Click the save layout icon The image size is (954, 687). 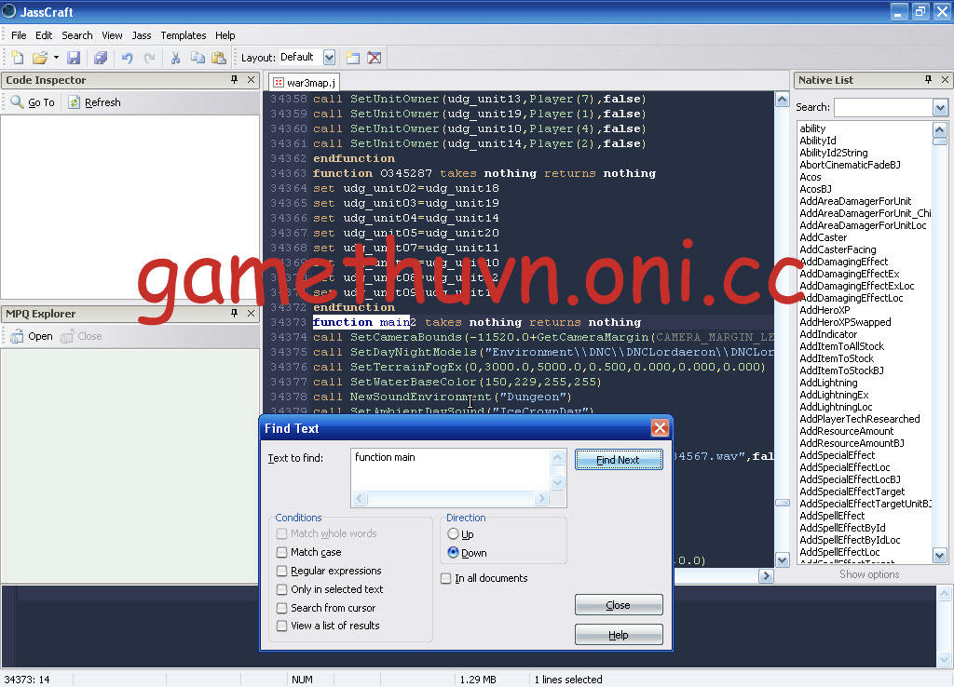click(x=353, y=58)
